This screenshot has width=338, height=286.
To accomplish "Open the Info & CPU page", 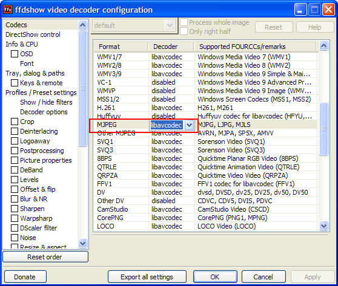I will pyautogui.click(x=22, y=44).
